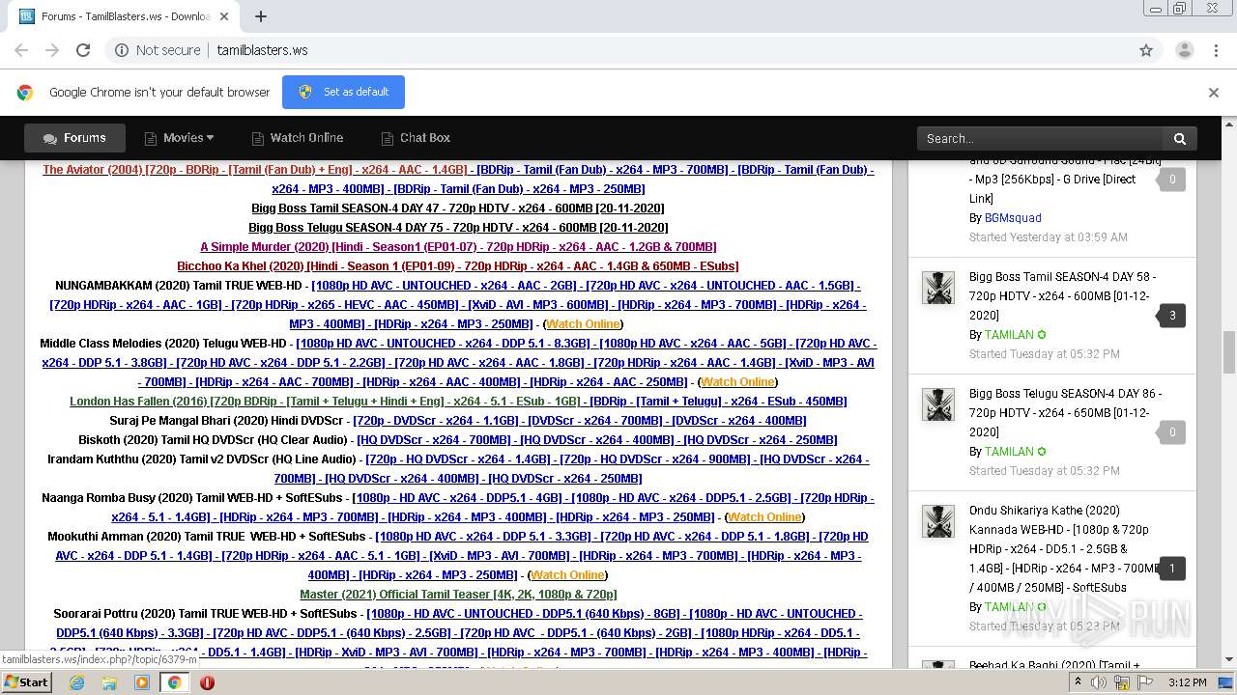Open Bicchoo Ka Khel (2020) Hindi link

(x=458, y=266)
